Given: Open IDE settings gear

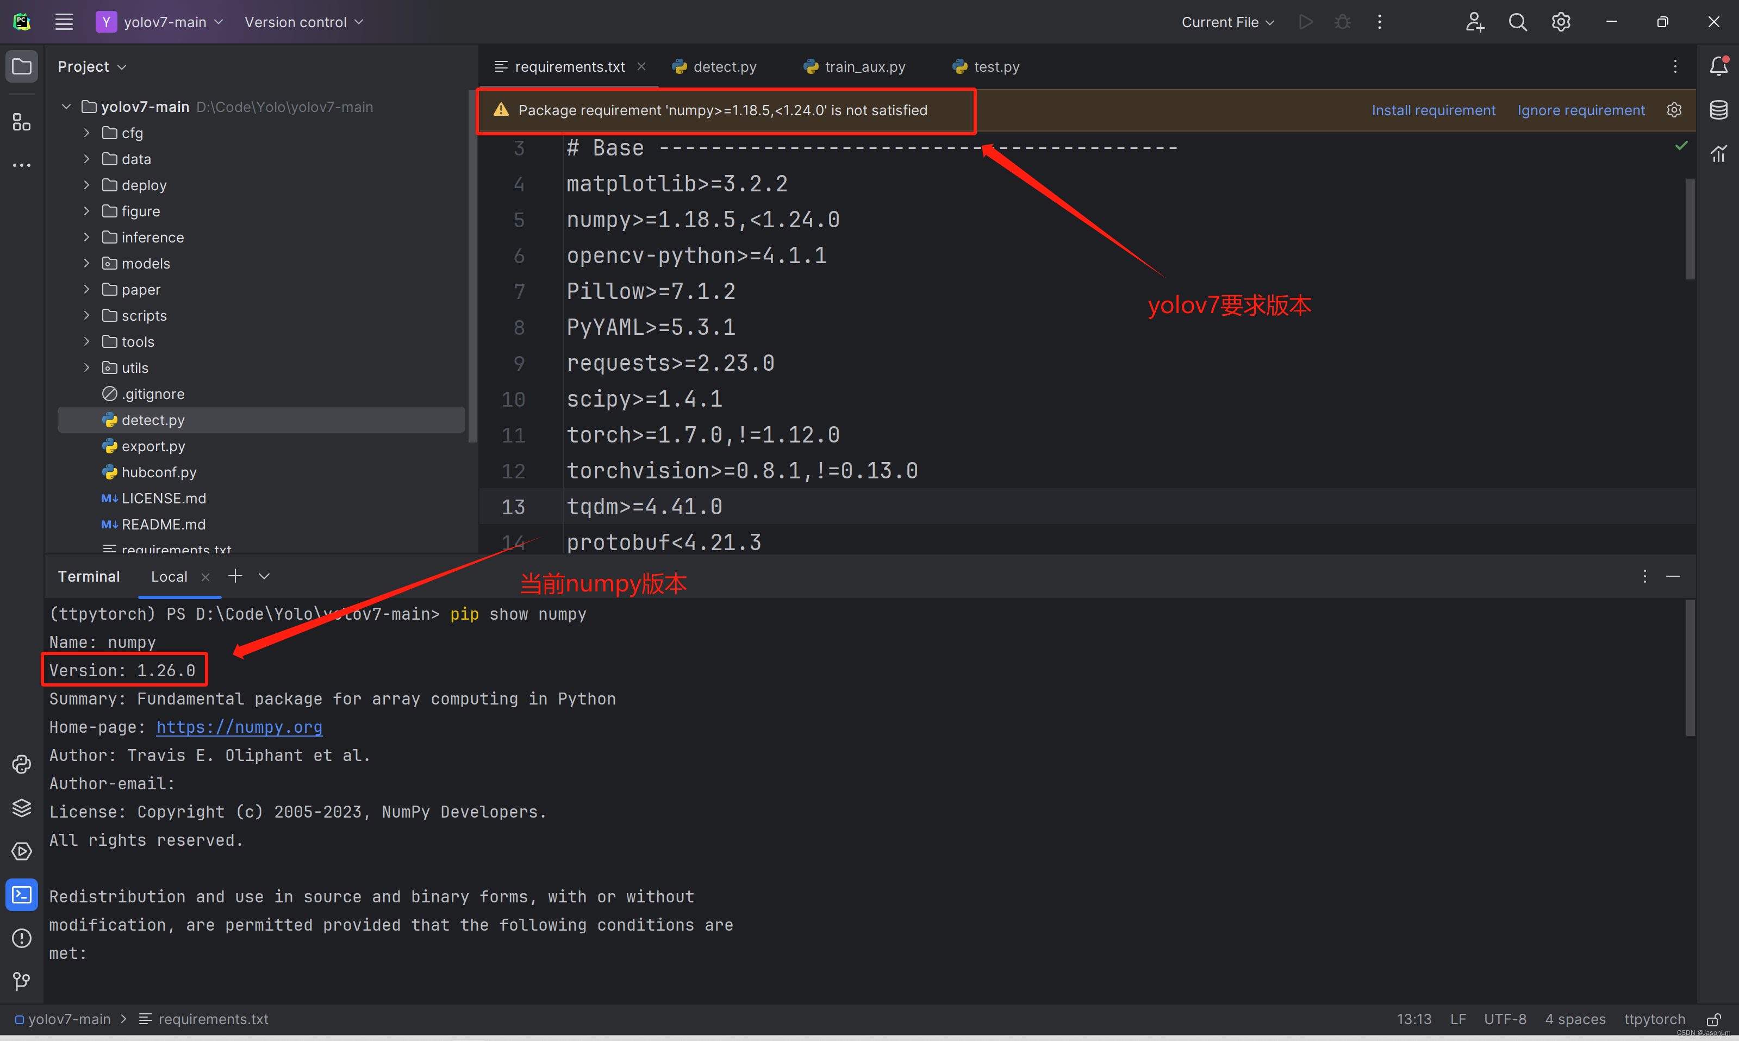Looking at the screenshot, I should pos(1561,22).
